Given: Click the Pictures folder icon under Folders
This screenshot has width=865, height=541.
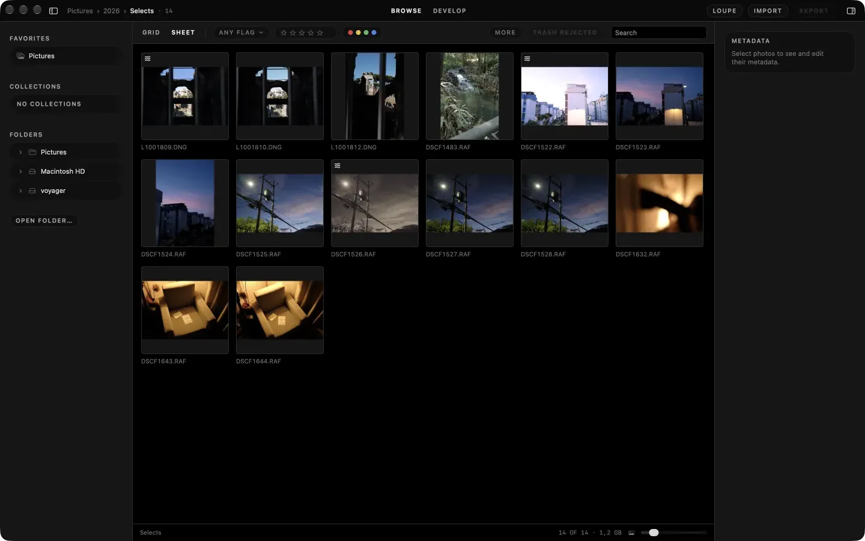Looking at the screenshot, I should pos(32,152).
